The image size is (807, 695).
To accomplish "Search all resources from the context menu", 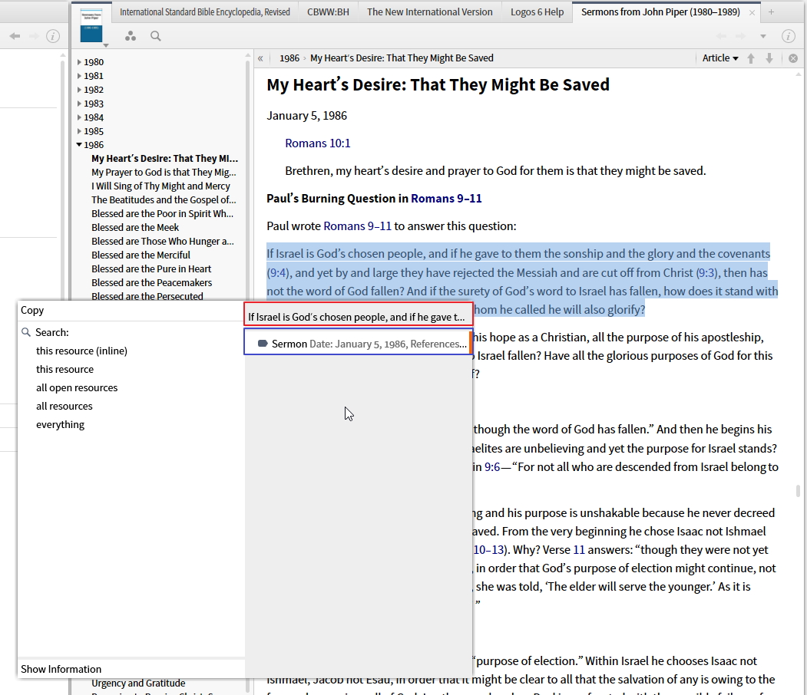I will pyautogui.click(x=64, y=406).
